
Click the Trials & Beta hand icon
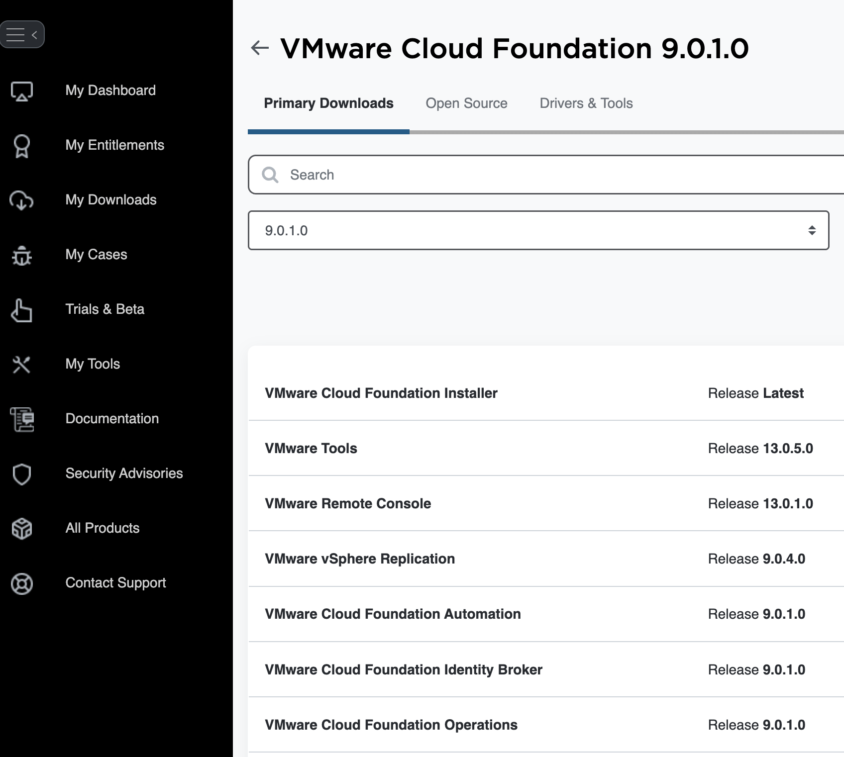(22, 310)
